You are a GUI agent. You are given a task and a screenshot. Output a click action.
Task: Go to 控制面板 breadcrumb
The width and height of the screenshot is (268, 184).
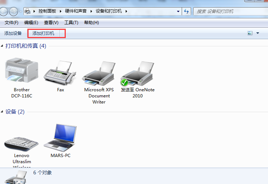coord(47,11)
